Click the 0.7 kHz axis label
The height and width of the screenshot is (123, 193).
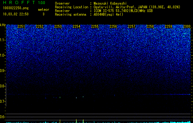[2, 101]
